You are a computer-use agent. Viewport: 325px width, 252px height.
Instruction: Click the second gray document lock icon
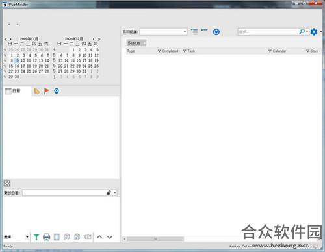77,237
